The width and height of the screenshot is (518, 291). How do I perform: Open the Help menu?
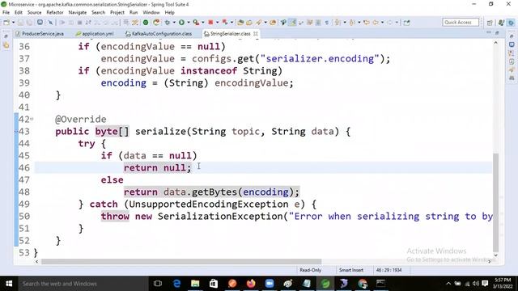click(169, 12)
